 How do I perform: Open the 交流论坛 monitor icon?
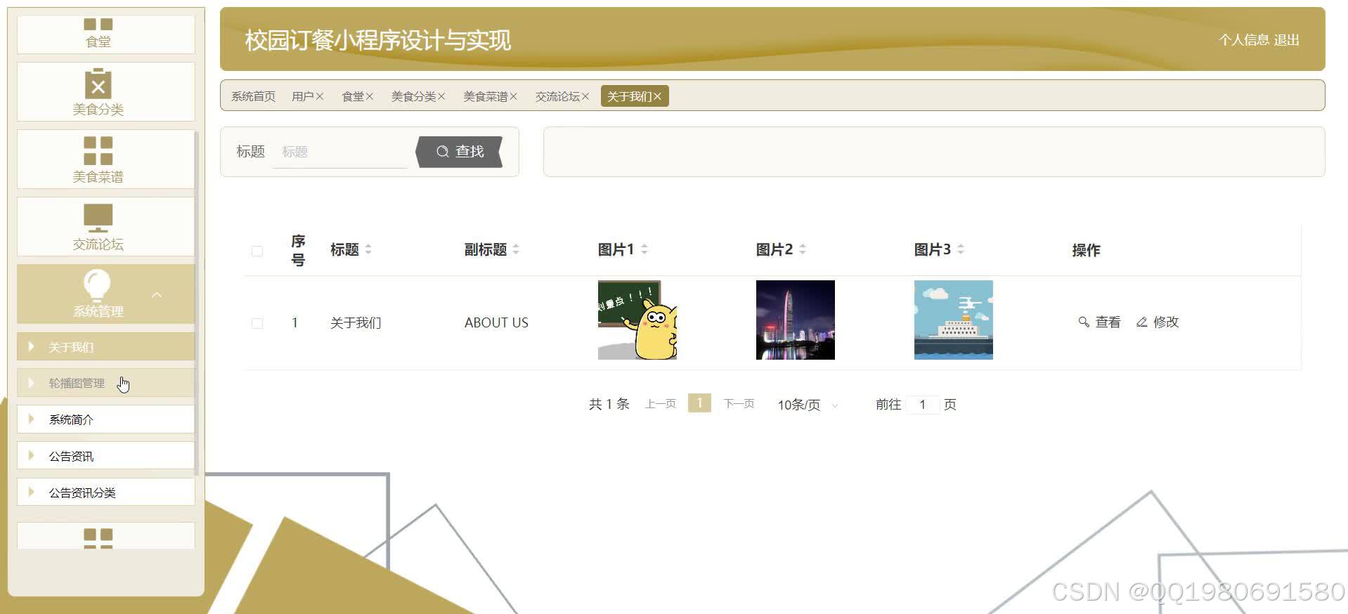click(98, 218)
